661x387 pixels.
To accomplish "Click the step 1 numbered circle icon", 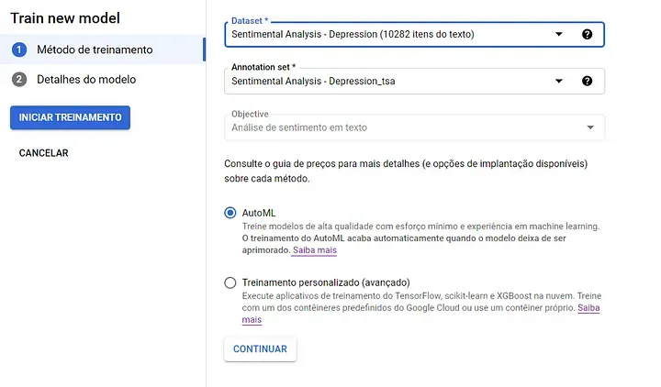I will [19, 50].
